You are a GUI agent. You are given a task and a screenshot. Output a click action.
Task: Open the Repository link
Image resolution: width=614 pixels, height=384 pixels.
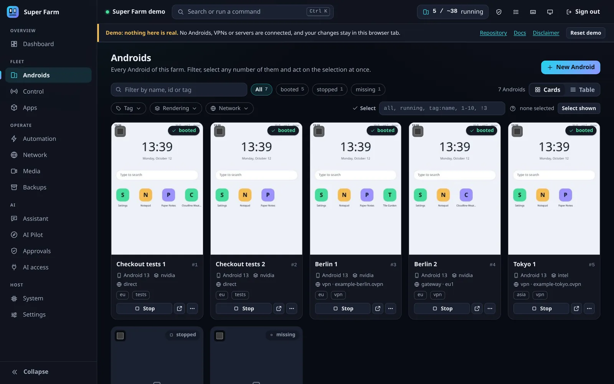click(493, 33)
